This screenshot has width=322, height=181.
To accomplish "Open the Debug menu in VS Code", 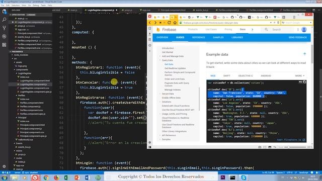I will click(36, 6).
